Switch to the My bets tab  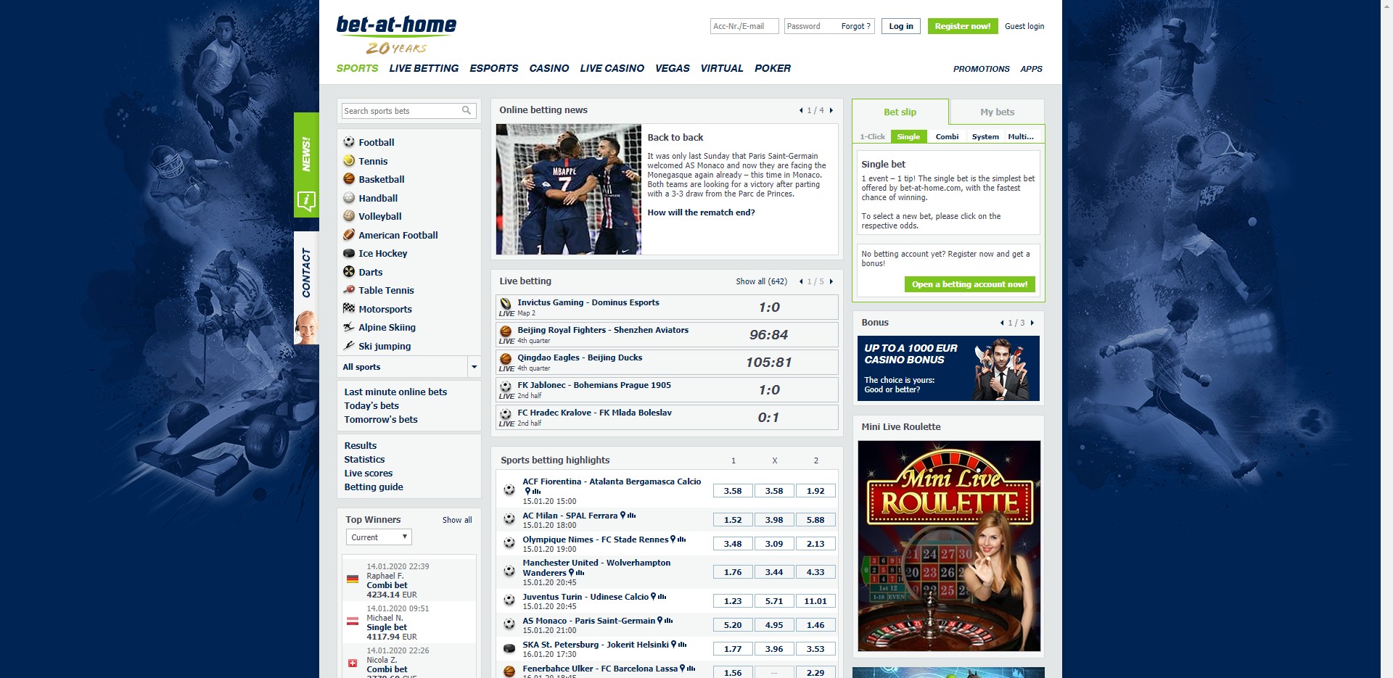point(997,112)
